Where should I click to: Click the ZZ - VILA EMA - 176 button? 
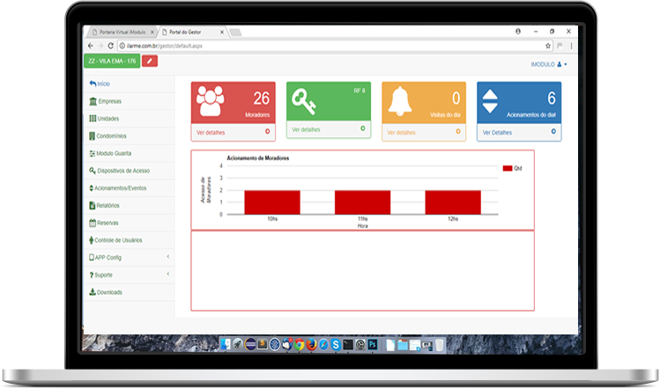[x=110, y=61]
